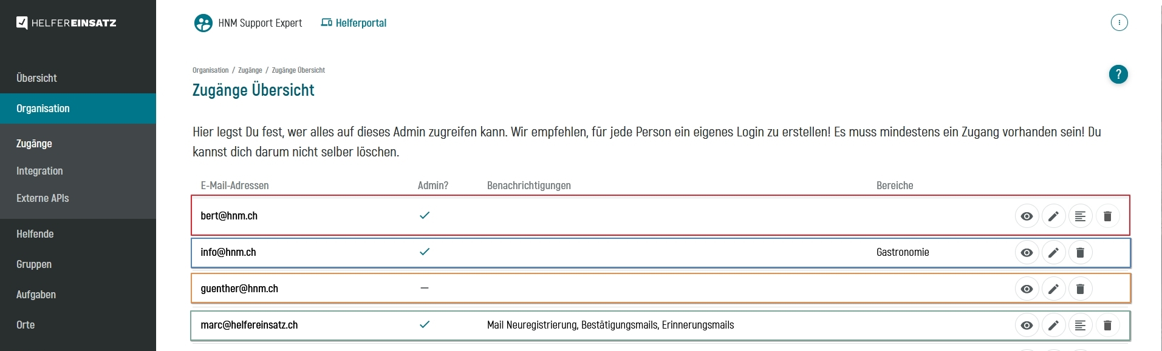Edit guenther@hnm.ch using the pencil icon

1054,289
